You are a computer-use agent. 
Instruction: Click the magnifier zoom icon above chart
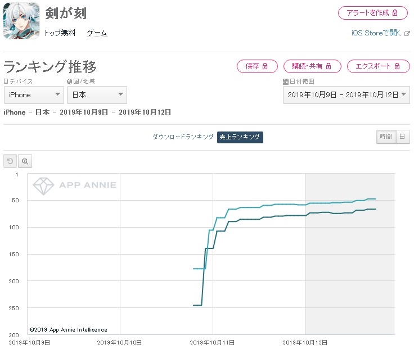(x=25, y=161)
